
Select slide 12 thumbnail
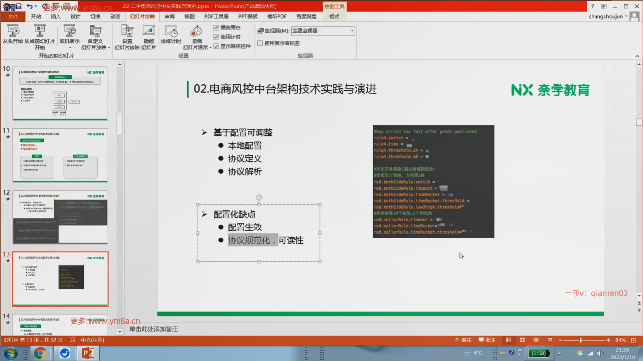point(60,217)
